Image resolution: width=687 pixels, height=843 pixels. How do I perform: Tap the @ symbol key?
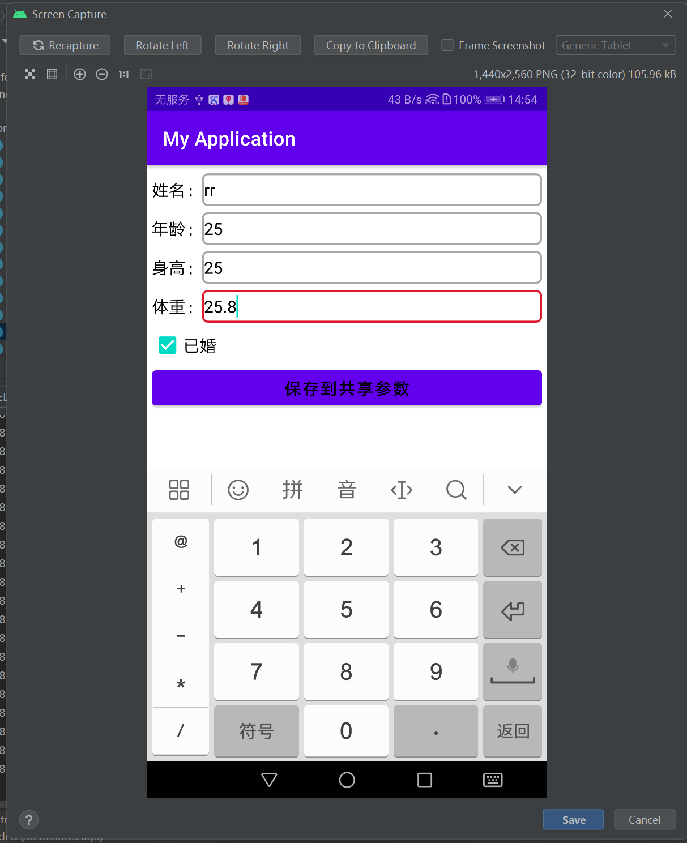(x=181, y=542)
